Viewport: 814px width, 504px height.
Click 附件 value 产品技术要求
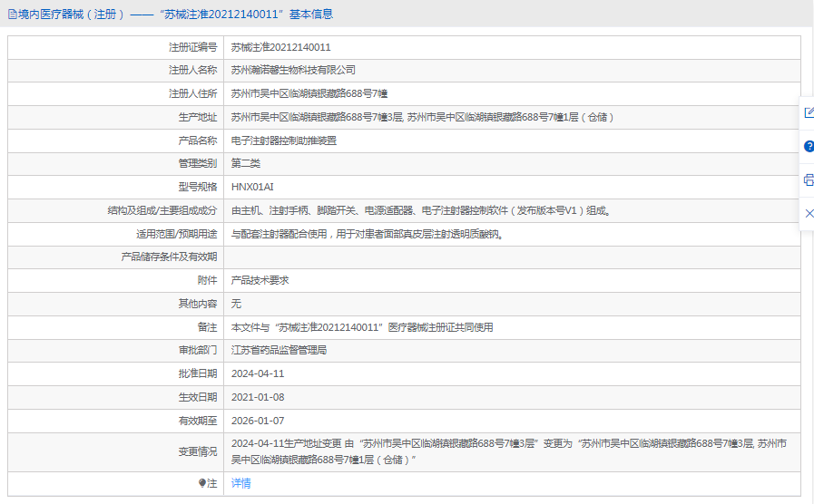(x=260, y=280)
